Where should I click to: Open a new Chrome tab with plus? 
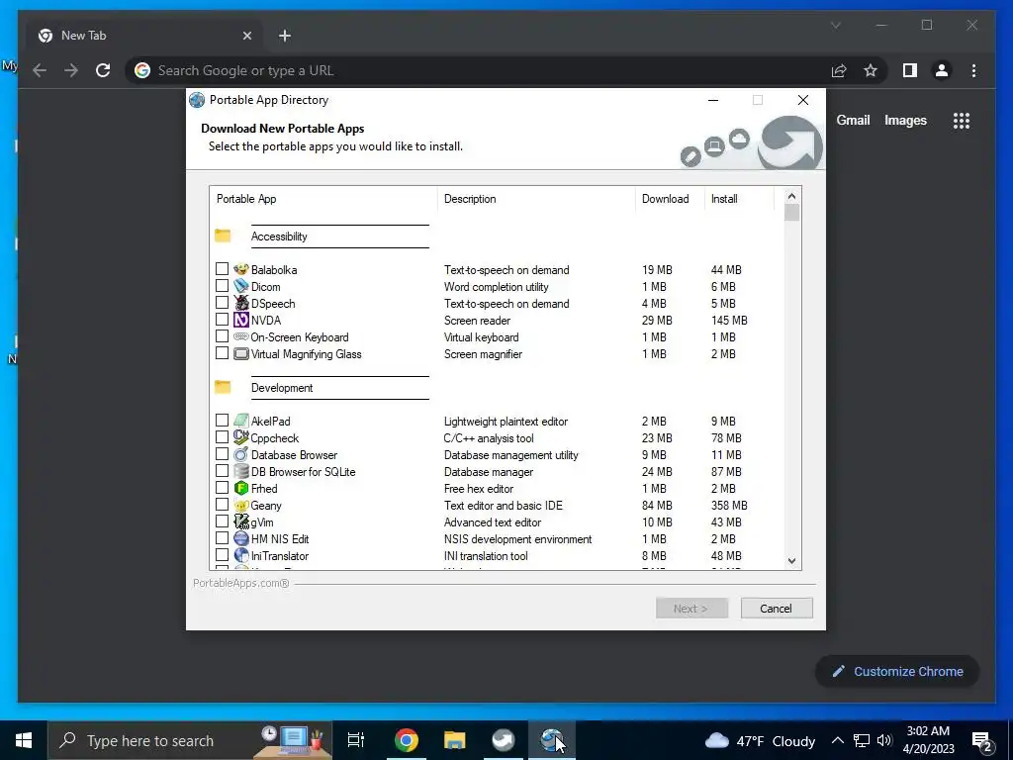(285, 36)
